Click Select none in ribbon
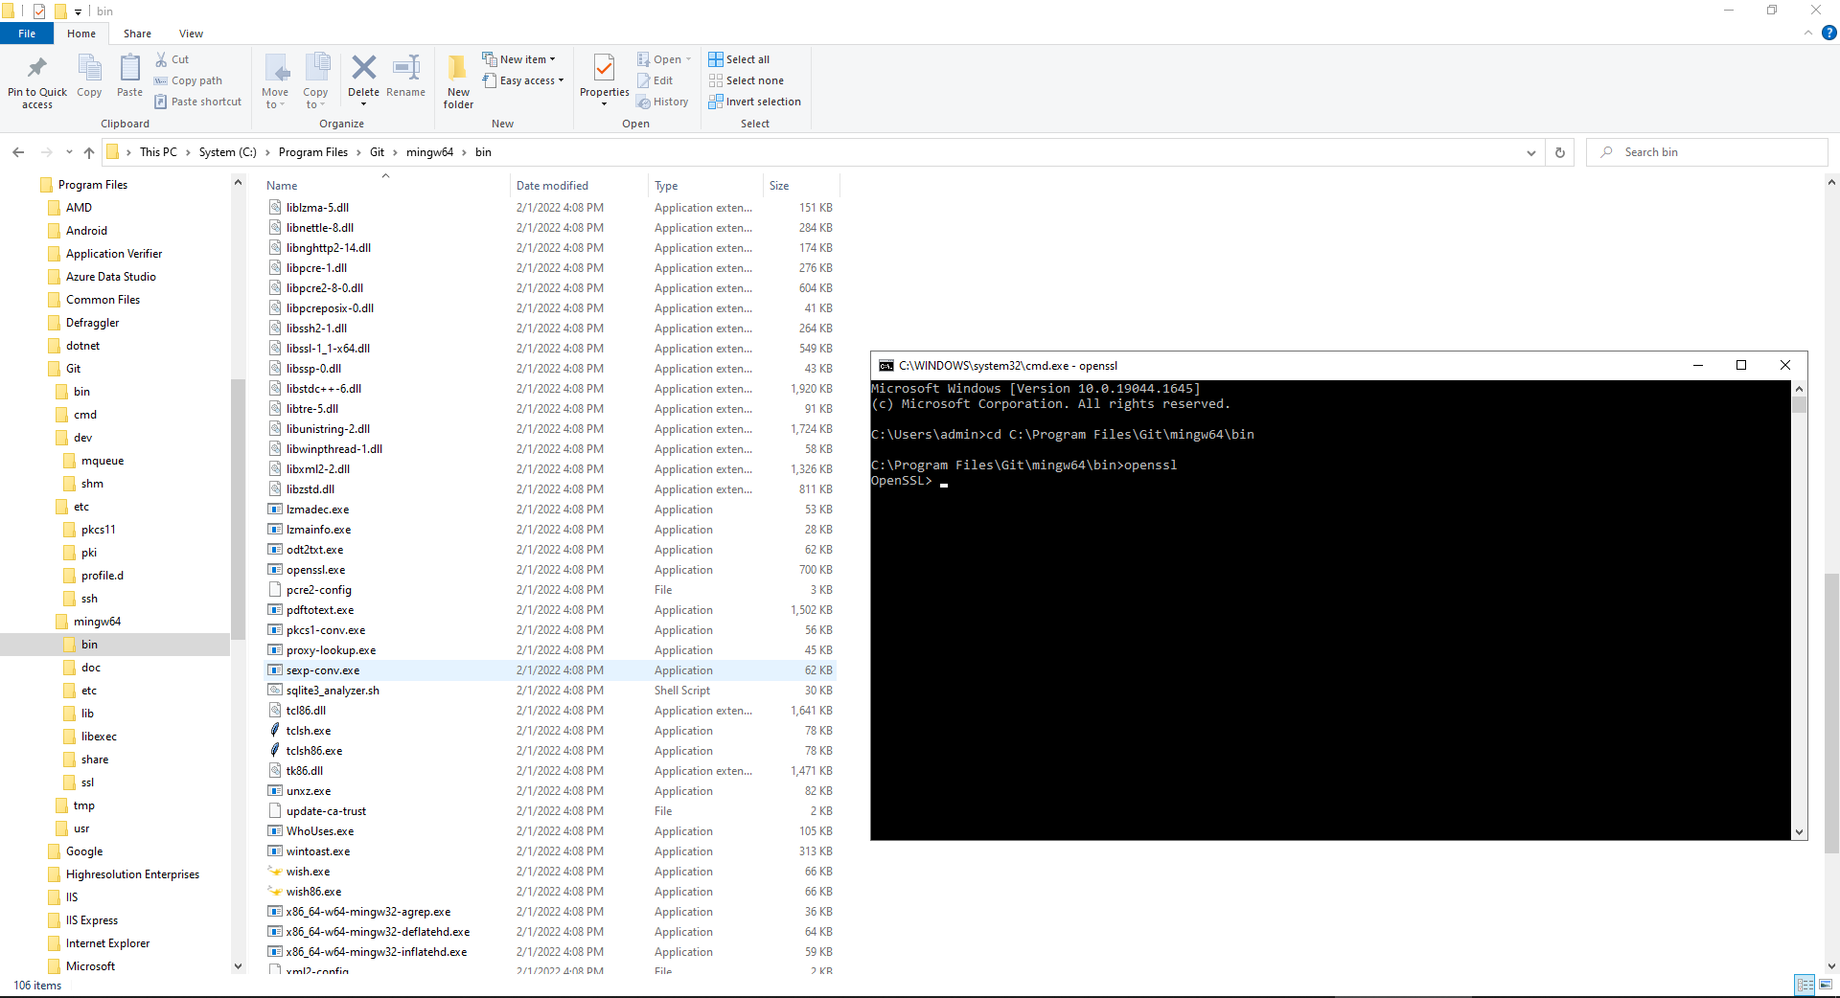Viewport: 1840px width, 998px height. coord(746,80)
